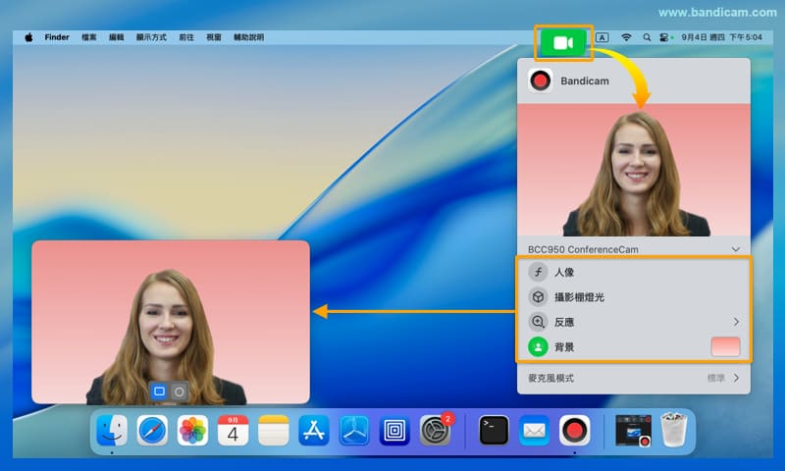The image size is (785, 471).
Task: Open the Trash in the Dock
Action: point(673,430)
